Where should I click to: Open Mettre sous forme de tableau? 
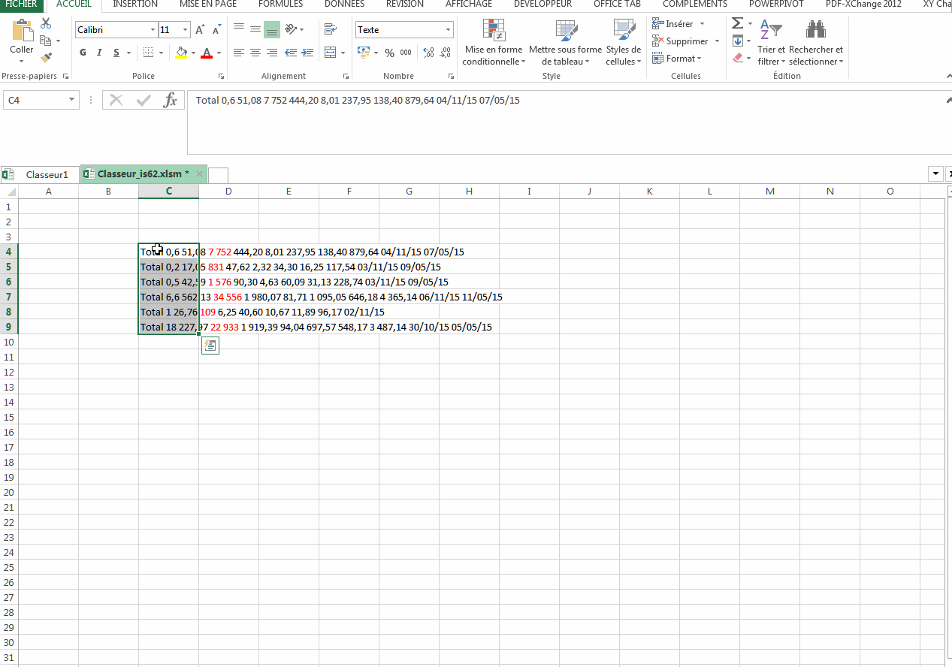pyautogui.click(x=565, y=42)
